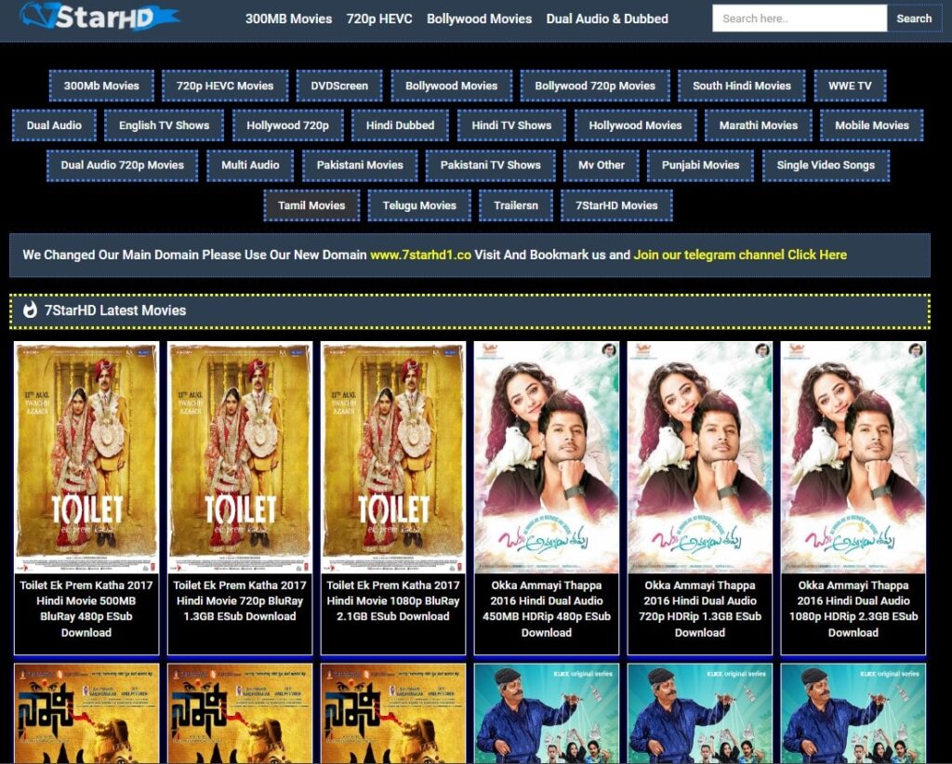
Task: Open Hollywood Movies category
Action: click(635, 125)
